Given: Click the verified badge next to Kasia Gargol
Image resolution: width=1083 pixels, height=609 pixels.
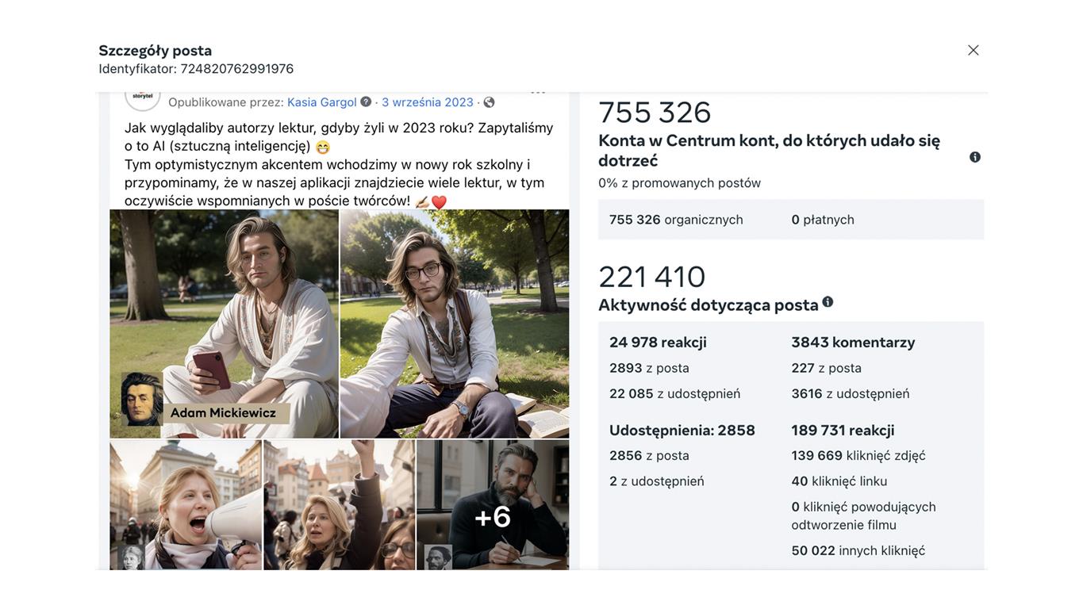Looking at the screenshot, I should point(366,101).
